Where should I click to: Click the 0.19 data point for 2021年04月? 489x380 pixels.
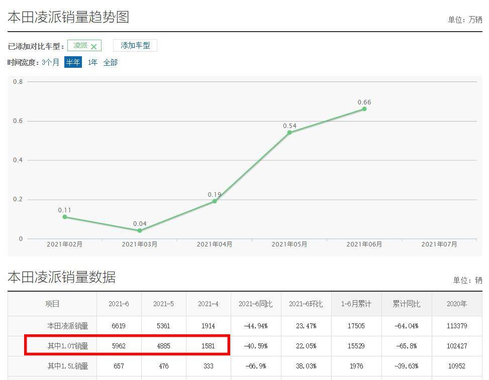click(x=215, y=201)
